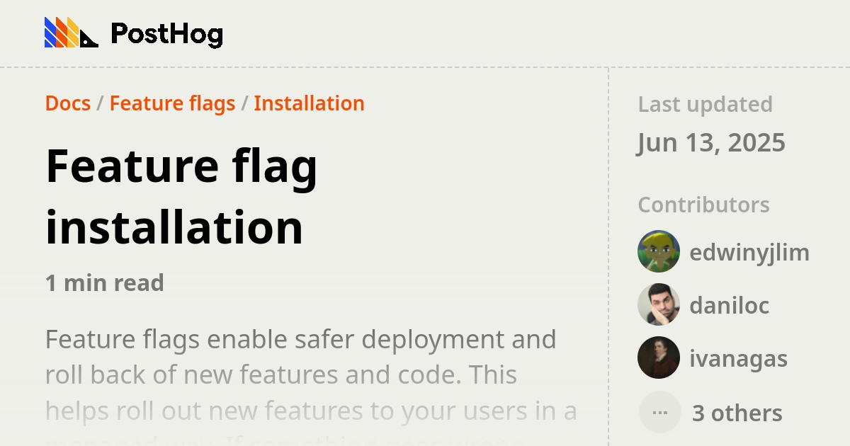
Task: Click the ellipsis avatar next to 3 others
Action: pos(659,411)
